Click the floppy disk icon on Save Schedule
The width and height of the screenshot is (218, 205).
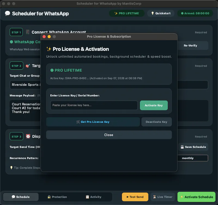click(x=182, y=147)
